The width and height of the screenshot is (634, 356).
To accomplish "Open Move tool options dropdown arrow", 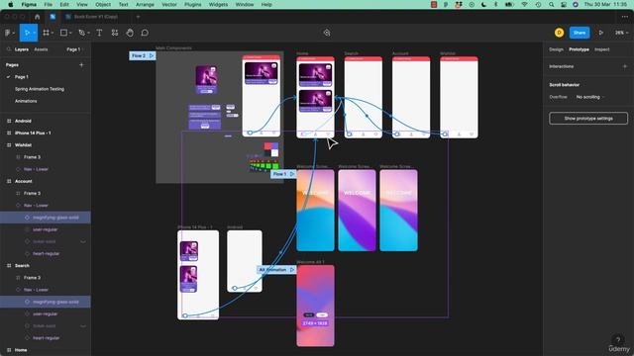I will [x=34, y=33].
